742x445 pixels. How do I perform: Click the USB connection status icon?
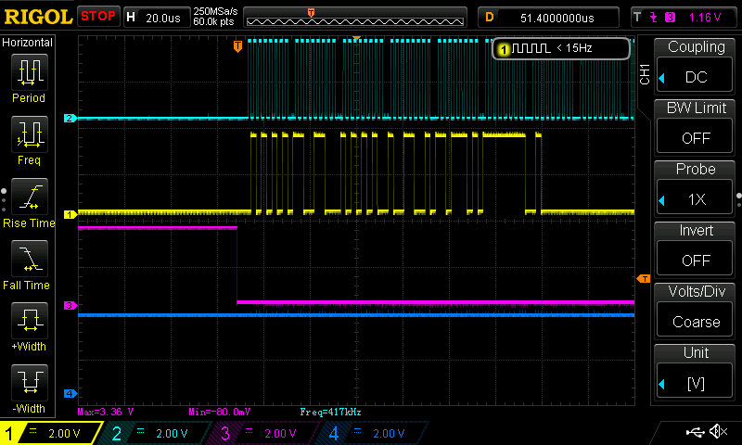(696, 431)
